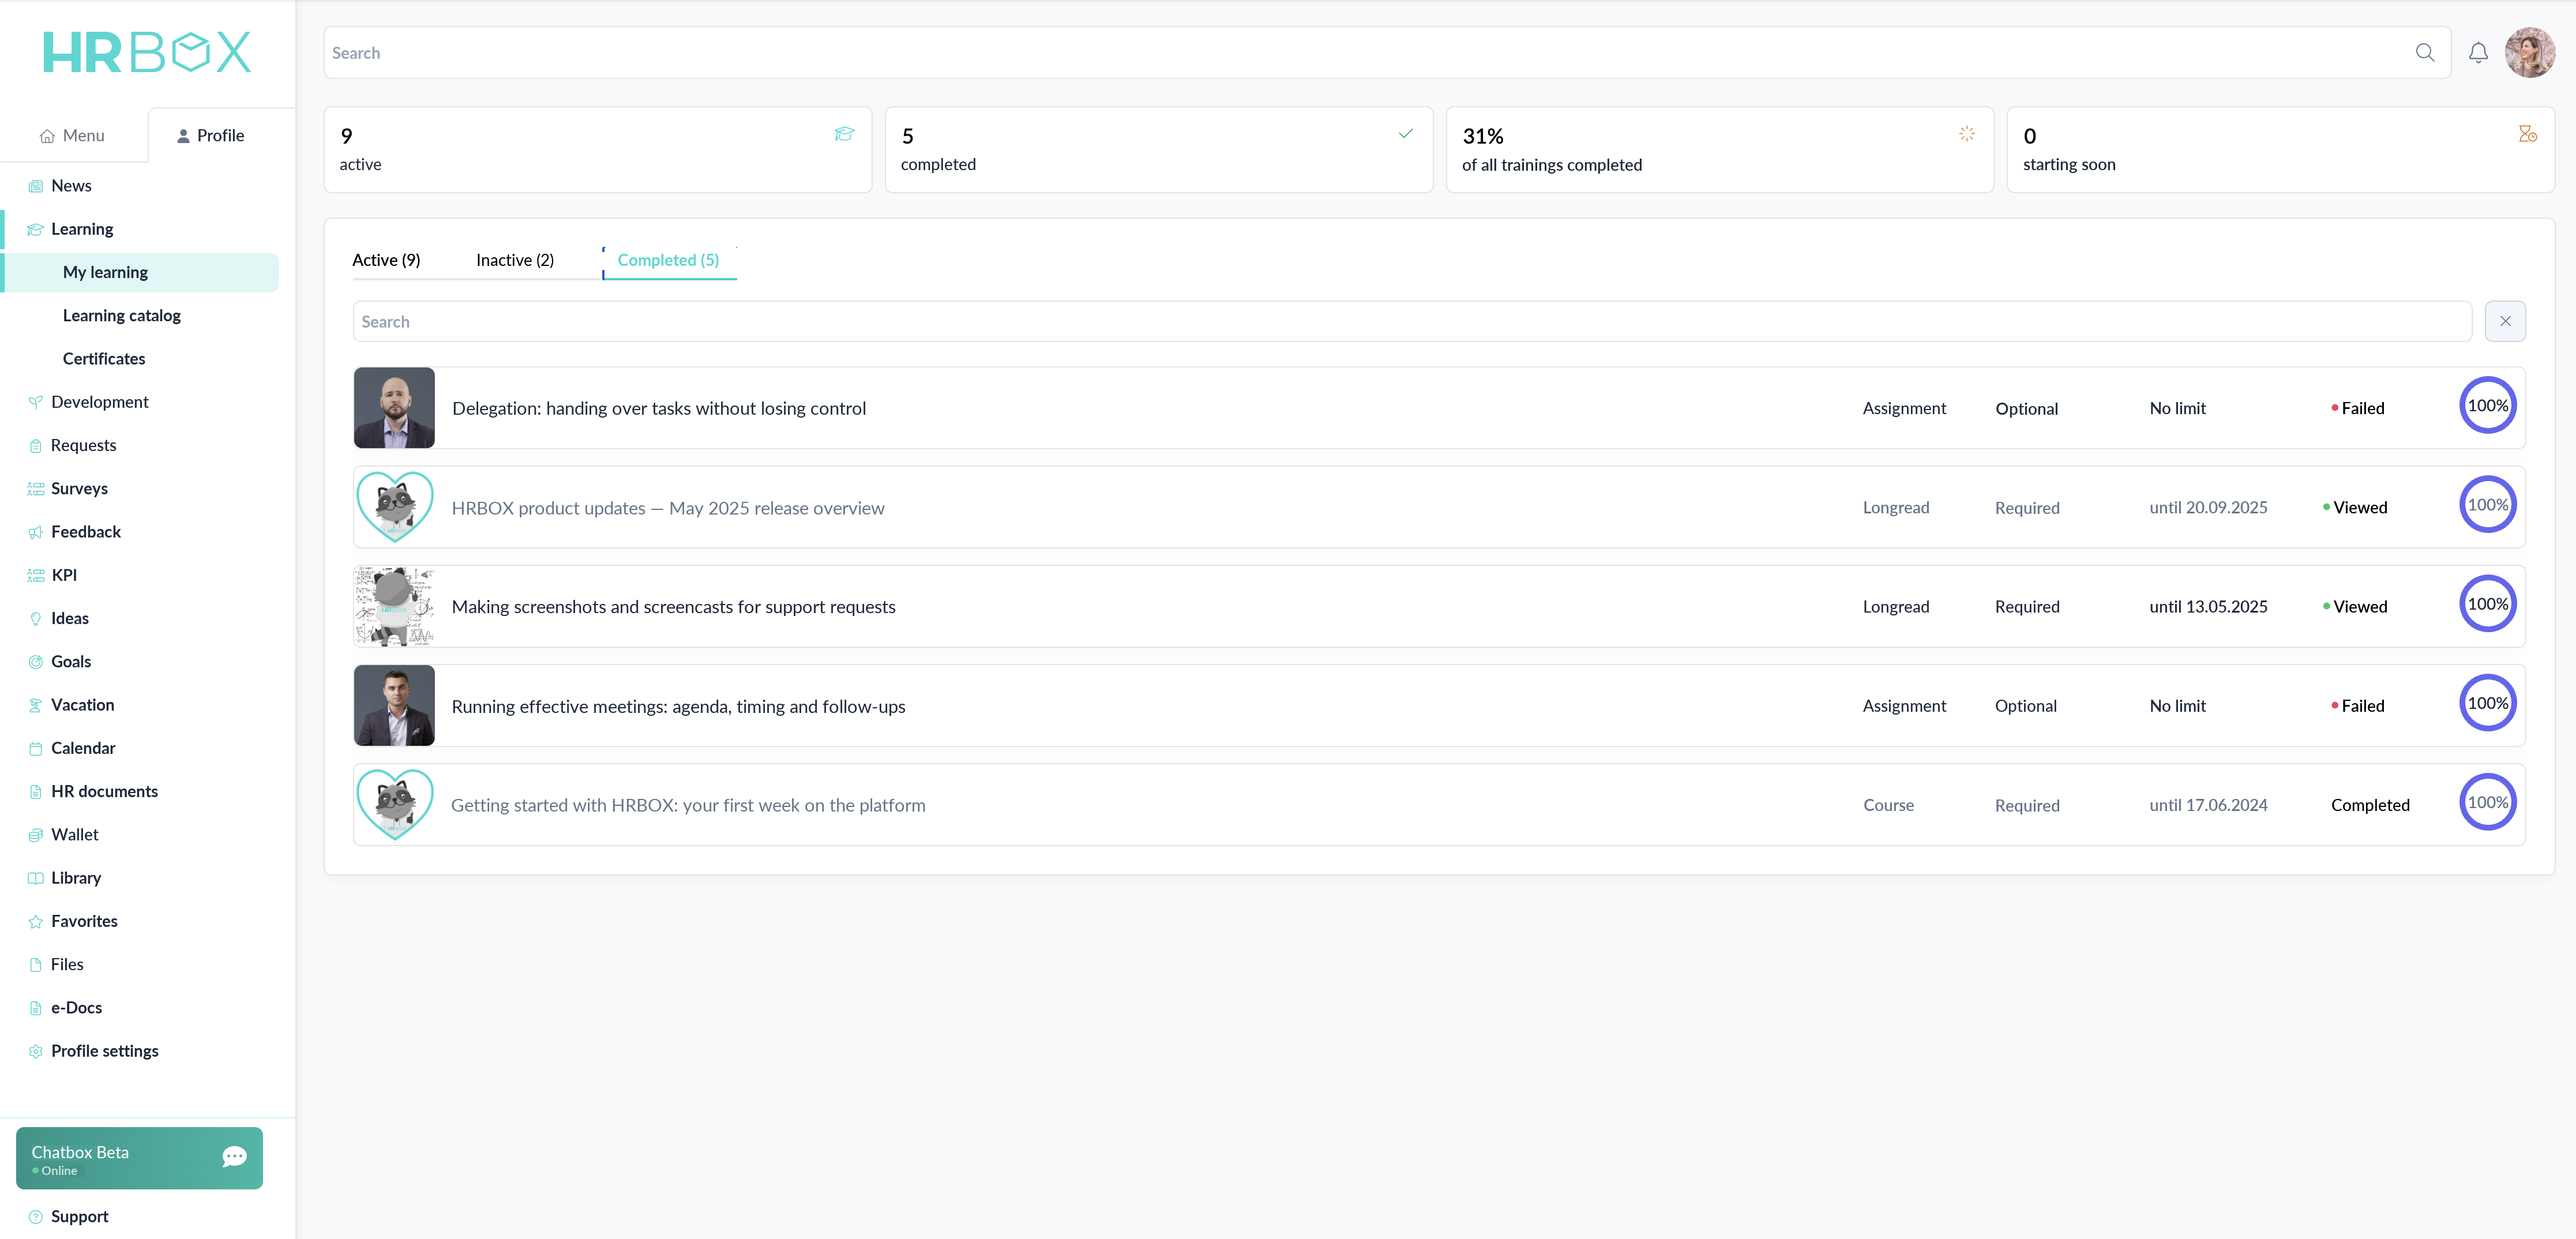The width and height of the screenshot is (2576, 1239).
Task: Click the Wallet sidebar icon
Action: pyautogui.click(x=36, y=835)
